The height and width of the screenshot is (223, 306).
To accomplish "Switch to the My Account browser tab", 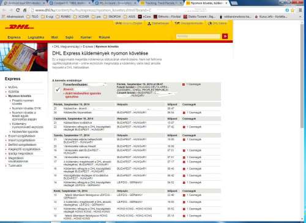I will tap(115, 3).
